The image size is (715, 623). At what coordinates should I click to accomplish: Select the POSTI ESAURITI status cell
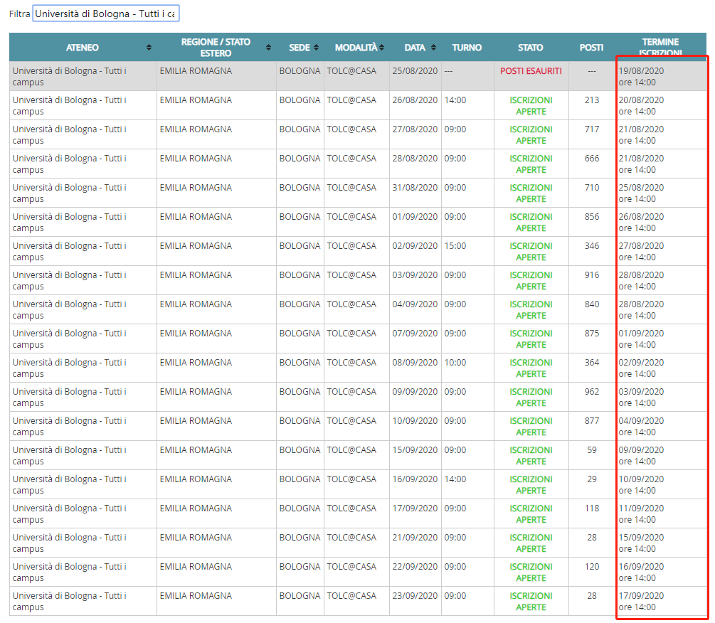tap(531, 71)
